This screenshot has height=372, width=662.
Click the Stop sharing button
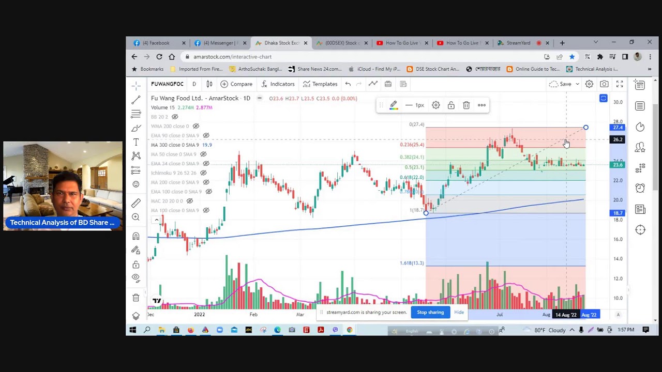(x=430, y=312)
